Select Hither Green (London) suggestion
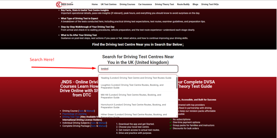Image resolution: width=277 pixels, height=138 pixels. (137, 114)
